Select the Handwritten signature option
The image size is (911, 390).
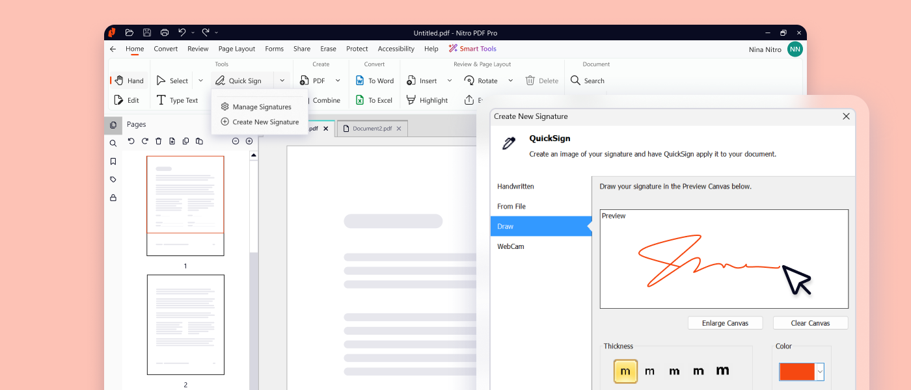(515, 187)
